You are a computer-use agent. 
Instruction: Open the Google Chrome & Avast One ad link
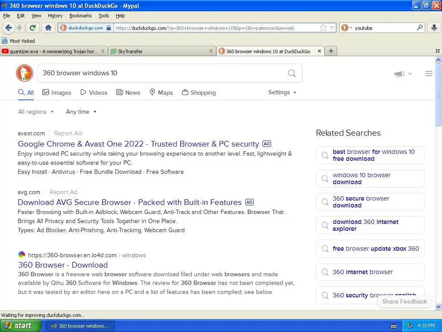(138, 144)
